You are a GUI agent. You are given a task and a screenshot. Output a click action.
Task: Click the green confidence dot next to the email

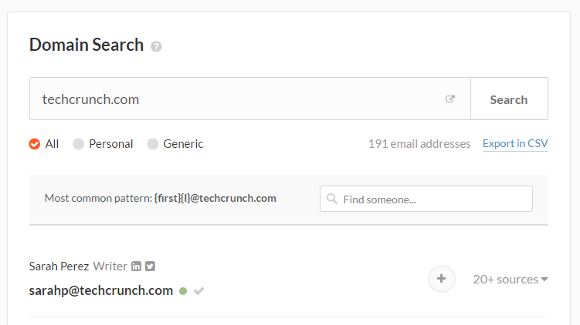click(183, 291)
